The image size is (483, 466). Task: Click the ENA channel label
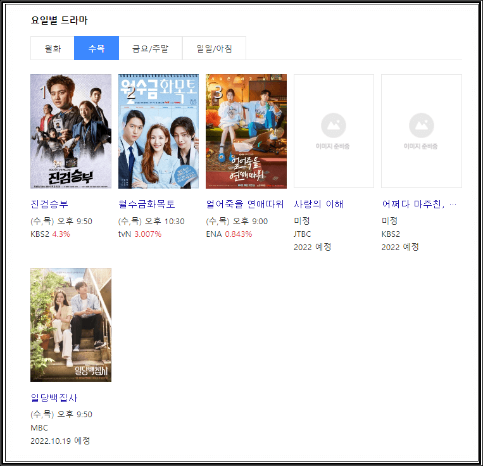tap(214, 234)
